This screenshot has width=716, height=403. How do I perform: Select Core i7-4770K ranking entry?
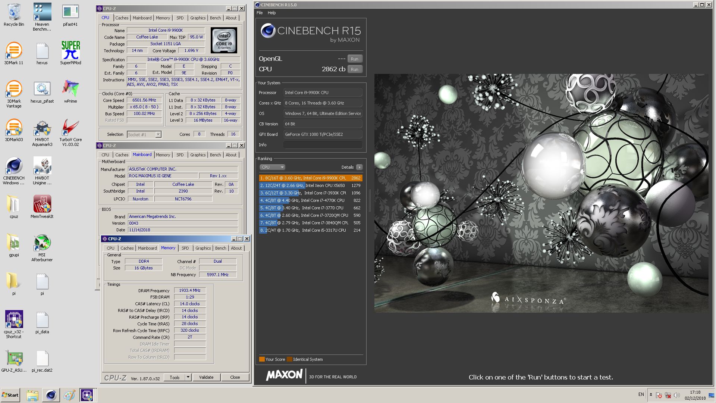[310, 200]
